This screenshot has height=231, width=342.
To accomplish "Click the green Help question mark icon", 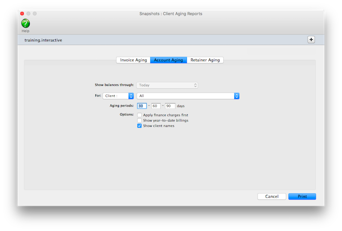I will pyautogui.click(x=25, y=24).
